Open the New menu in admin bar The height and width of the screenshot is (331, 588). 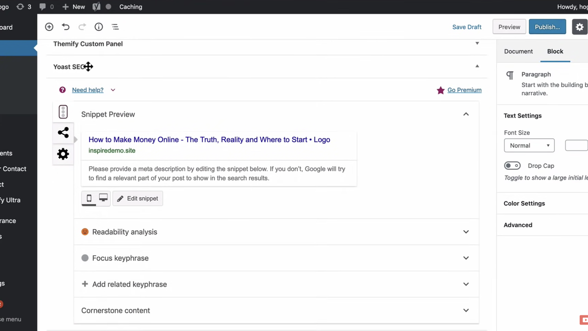coord(74,7)
